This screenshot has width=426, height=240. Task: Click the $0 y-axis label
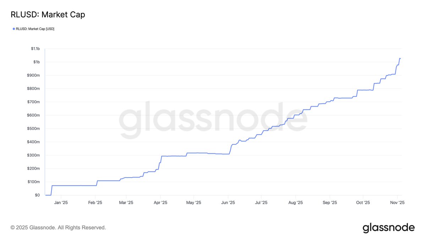pyautogui.click(x=37, y=195)
